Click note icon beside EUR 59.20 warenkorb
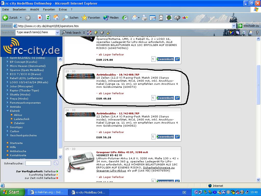The height and width of the screenshot is (196, 261). (177, 137)
